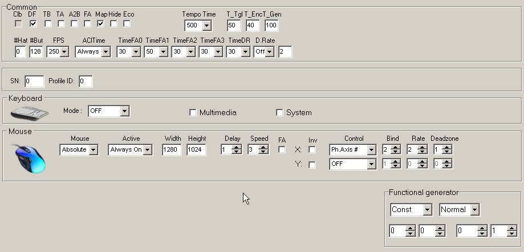Image resolution: width=524 pixels, height=252 pixels.
Task: Click the X axis Rate spinner
Action: [417, 150]
